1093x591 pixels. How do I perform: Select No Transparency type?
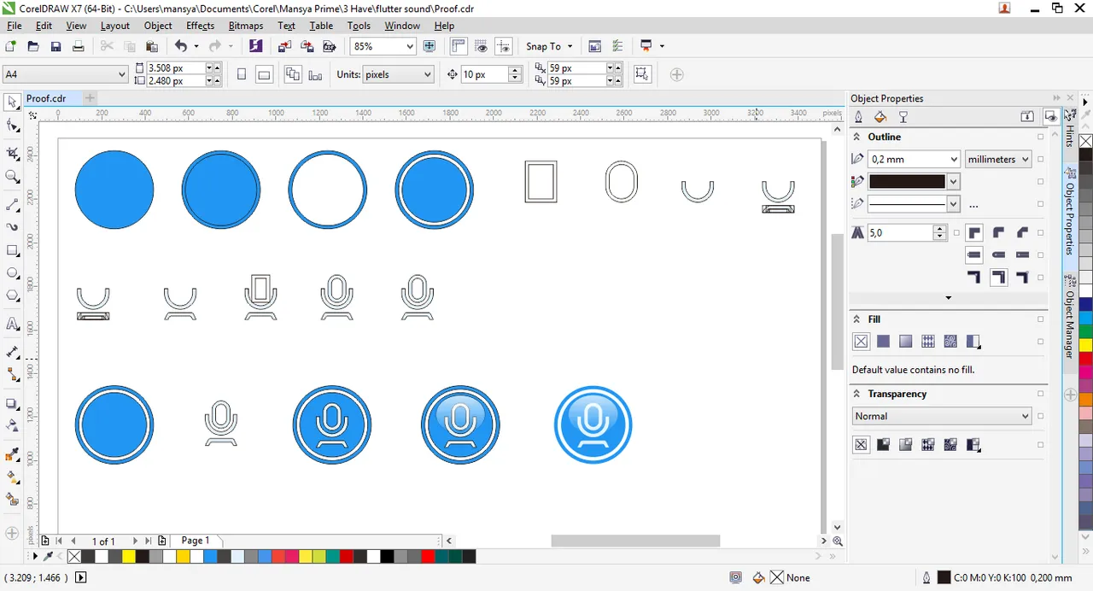pos(861,445)
